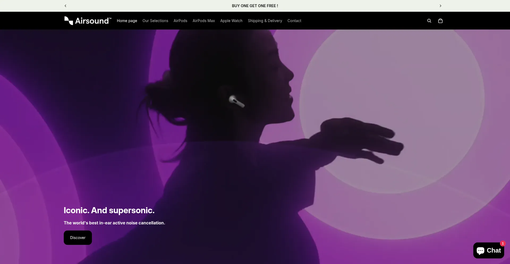Click the previous arrow on the announcement bar
Screen dimensions: 510x264
tap(65, 6)
